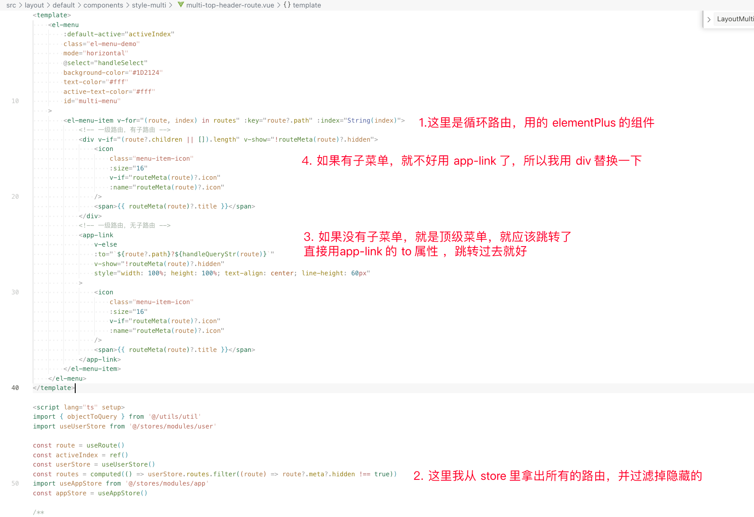The width and height of the screenshot is (754, 517).
Task: Click text-color="#fff" attribute line
Action: coord(96,82)
